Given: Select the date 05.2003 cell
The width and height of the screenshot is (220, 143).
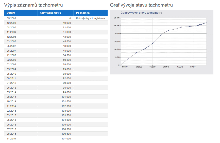Looking at the screenshot, I should (x=11, y=18).
